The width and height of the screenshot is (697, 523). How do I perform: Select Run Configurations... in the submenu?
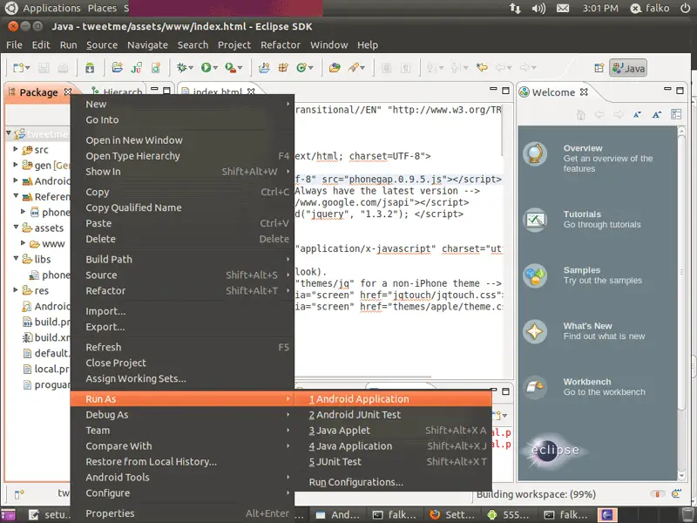pos(393,482)
